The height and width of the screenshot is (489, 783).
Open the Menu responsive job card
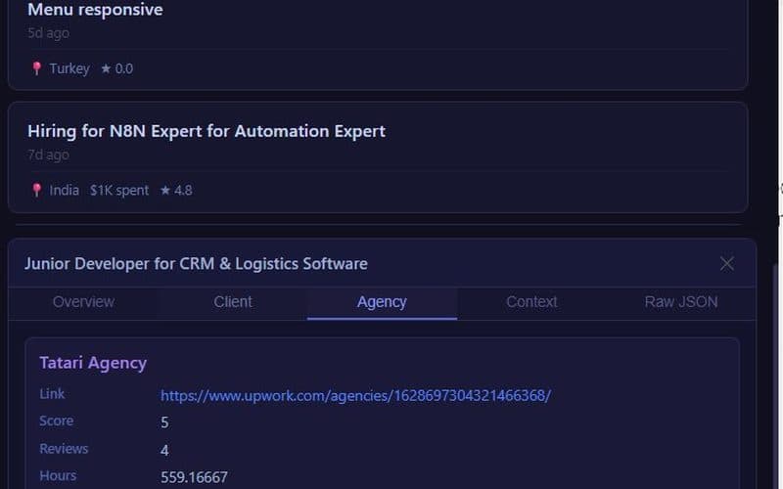tap(378, 44)
